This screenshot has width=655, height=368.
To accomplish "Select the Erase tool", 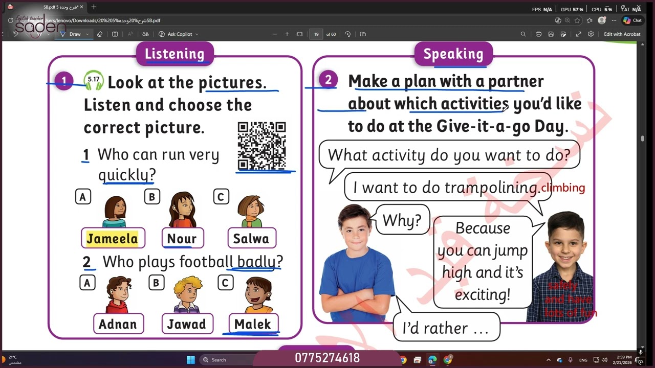I will [x=100, y=34].
